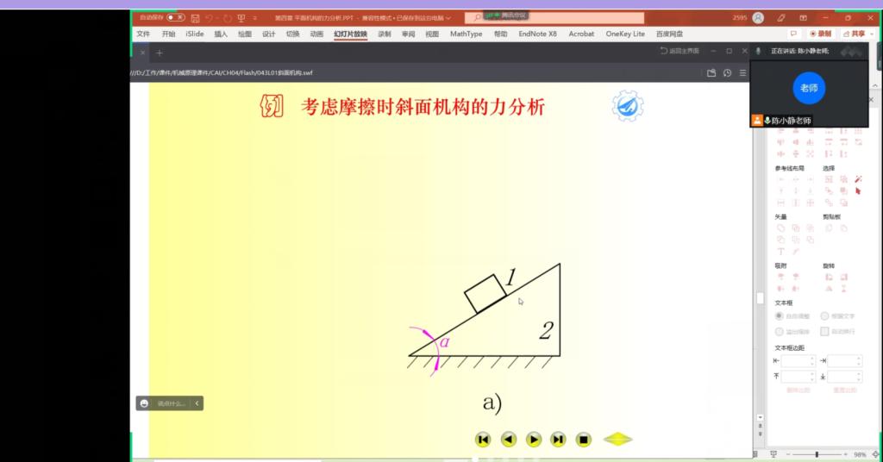Open the iSlide ribbon tab
883x462 pixels.
[x=194, y=34]
